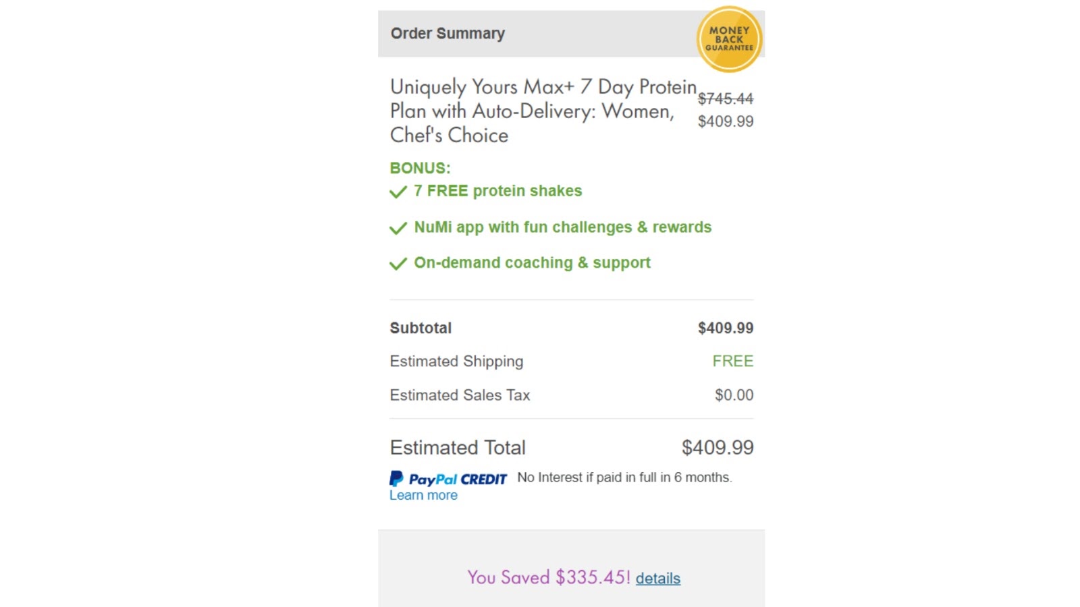Click the crossed-out $745.44 original price
This screenshot has height=607, width=1080.
click(x=725, y=99)
